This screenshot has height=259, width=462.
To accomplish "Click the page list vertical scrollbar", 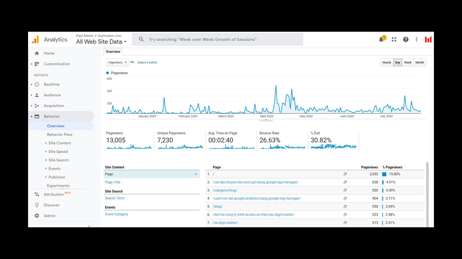I will [x=427, y=195].
